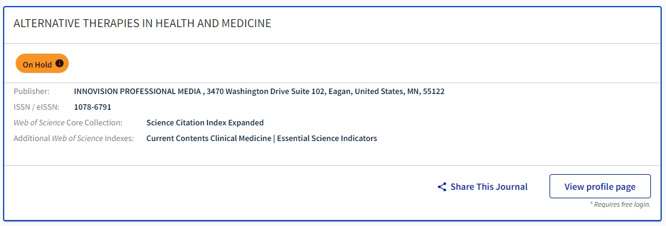666x226 pixels.
Task: Click Current Contents Clinical Medicine index
Action: click(x=209, y=138)
